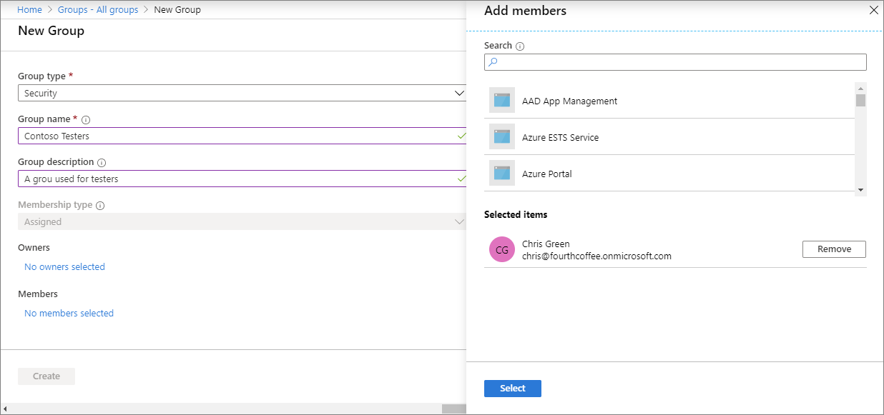
Task: Expand the Membership type dropdown
Action: click(459, 221)
